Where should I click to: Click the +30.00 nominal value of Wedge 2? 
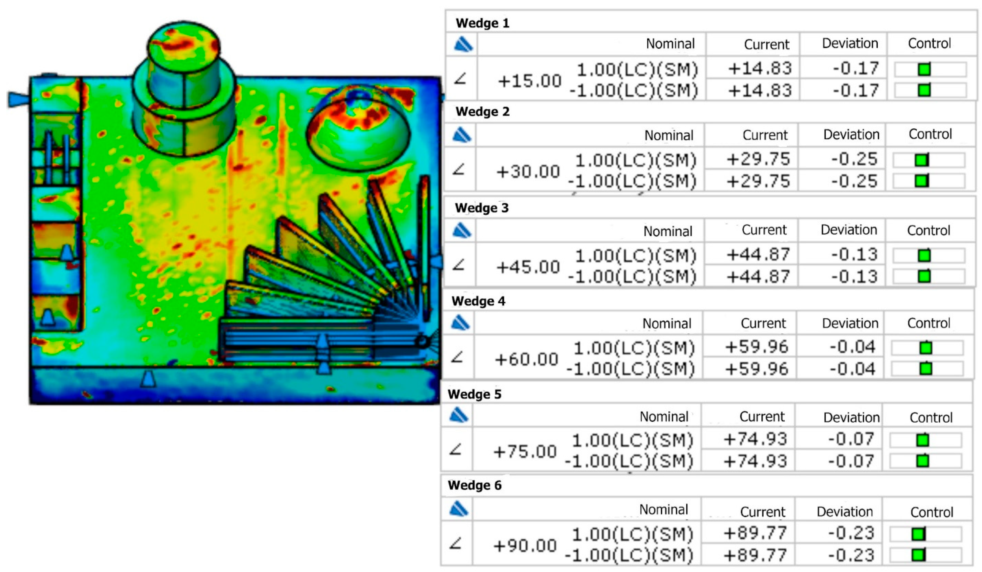pos(528,171)
